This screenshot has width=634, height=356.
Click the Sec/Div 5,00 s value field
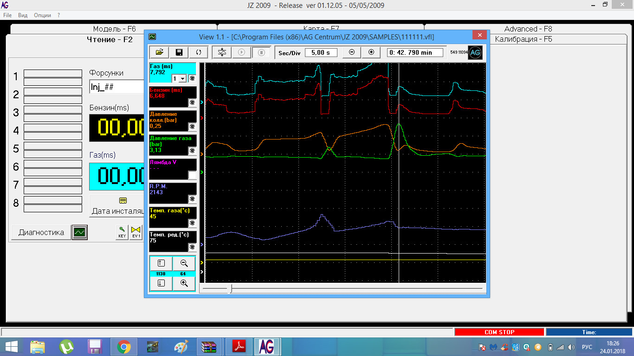(x=321, y=52)
